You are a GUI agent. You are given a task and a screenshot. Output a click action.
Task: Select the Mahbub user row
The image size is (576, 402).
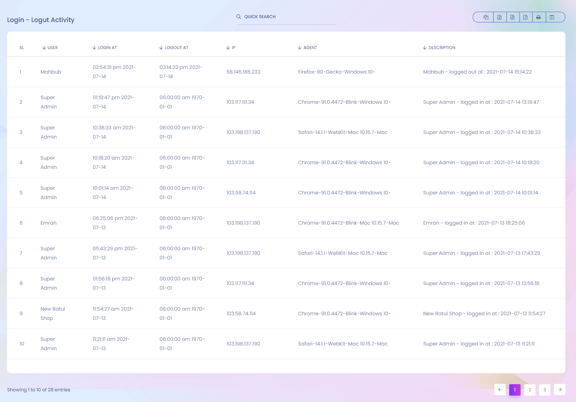coord(51,72)
